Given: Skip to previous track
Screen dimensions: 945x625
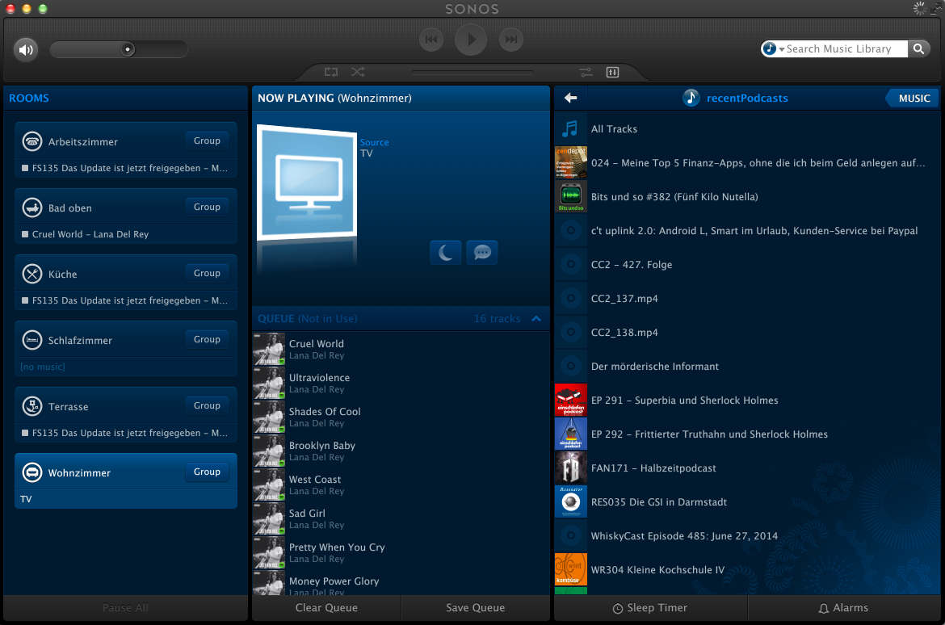Looking at the screenshot, I should pyautogui.click(x=431, y=40).
